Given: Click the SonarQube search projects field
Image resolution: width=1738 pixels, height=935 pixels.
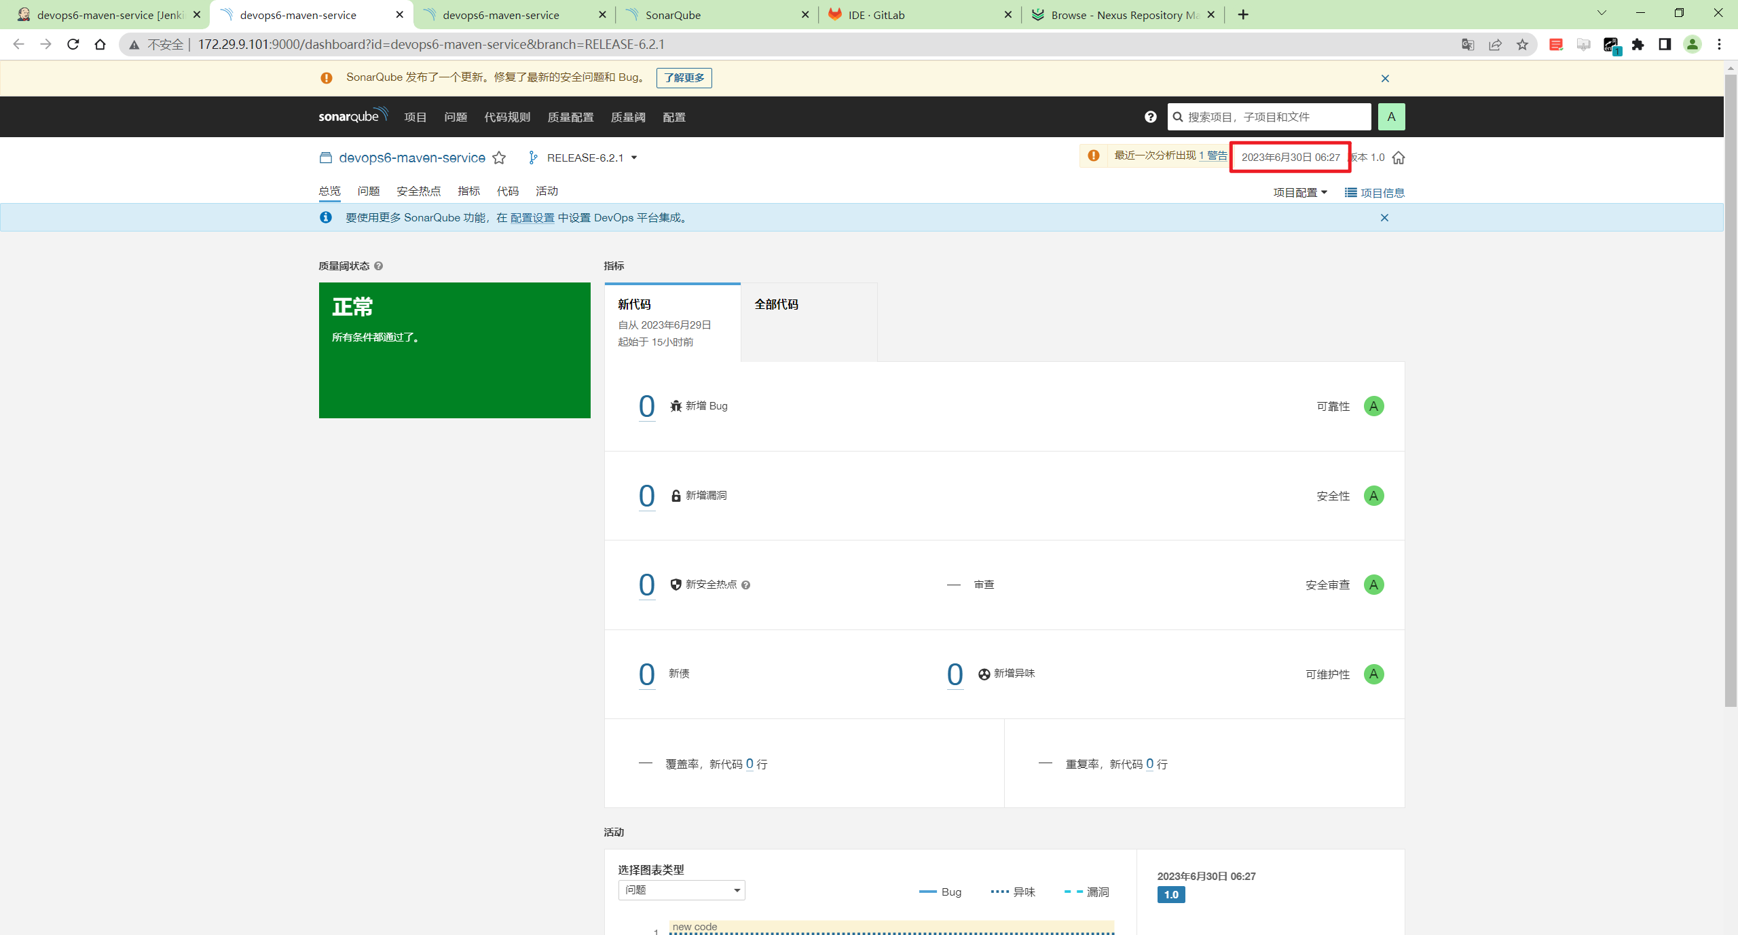Looking at the screenshot, I should tap(1269, 117).
